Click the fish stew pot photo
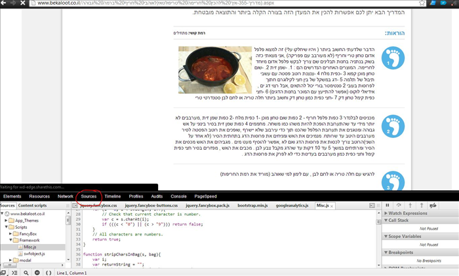459x276 pixels. 209,69
